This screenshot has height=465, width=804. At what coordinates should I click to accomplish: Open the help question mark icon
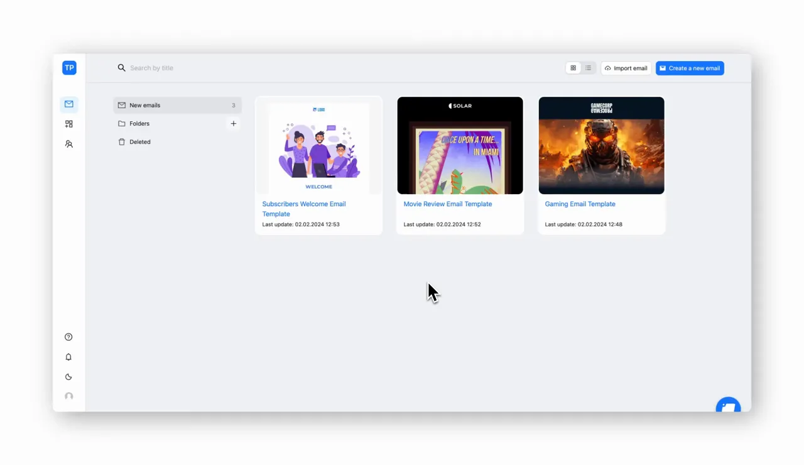pos(68,337)
